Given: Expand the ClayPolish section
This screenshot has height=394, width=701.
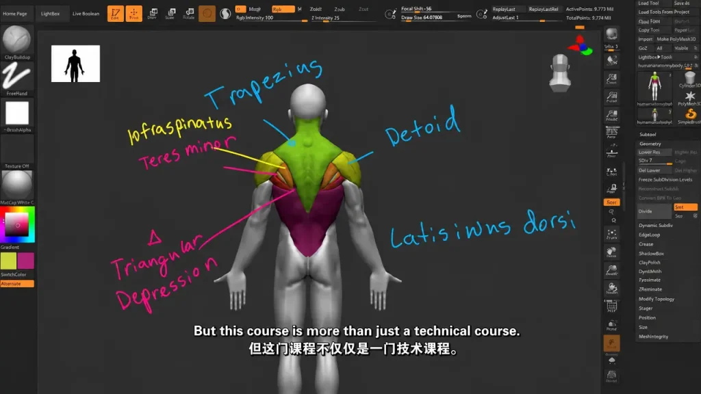Looking at the screenshot, I should point(650,263).
